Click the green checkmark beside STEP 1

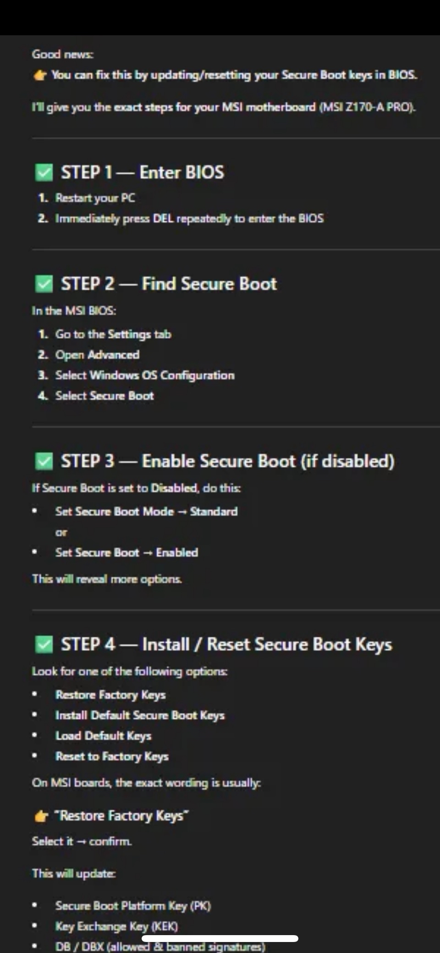coord(44,173)
